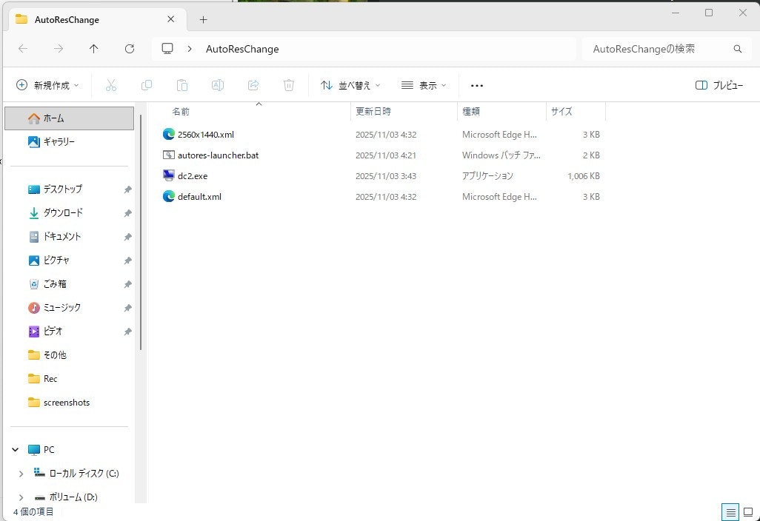
Task: Expand ボリューム (D:) tree node
Action: (x=21, y=497)
